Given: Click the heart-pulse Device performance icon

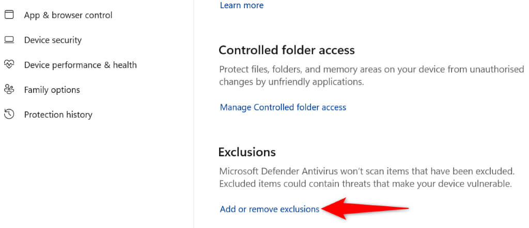Looking at the screenshot, I should click(x=9, y=64).
